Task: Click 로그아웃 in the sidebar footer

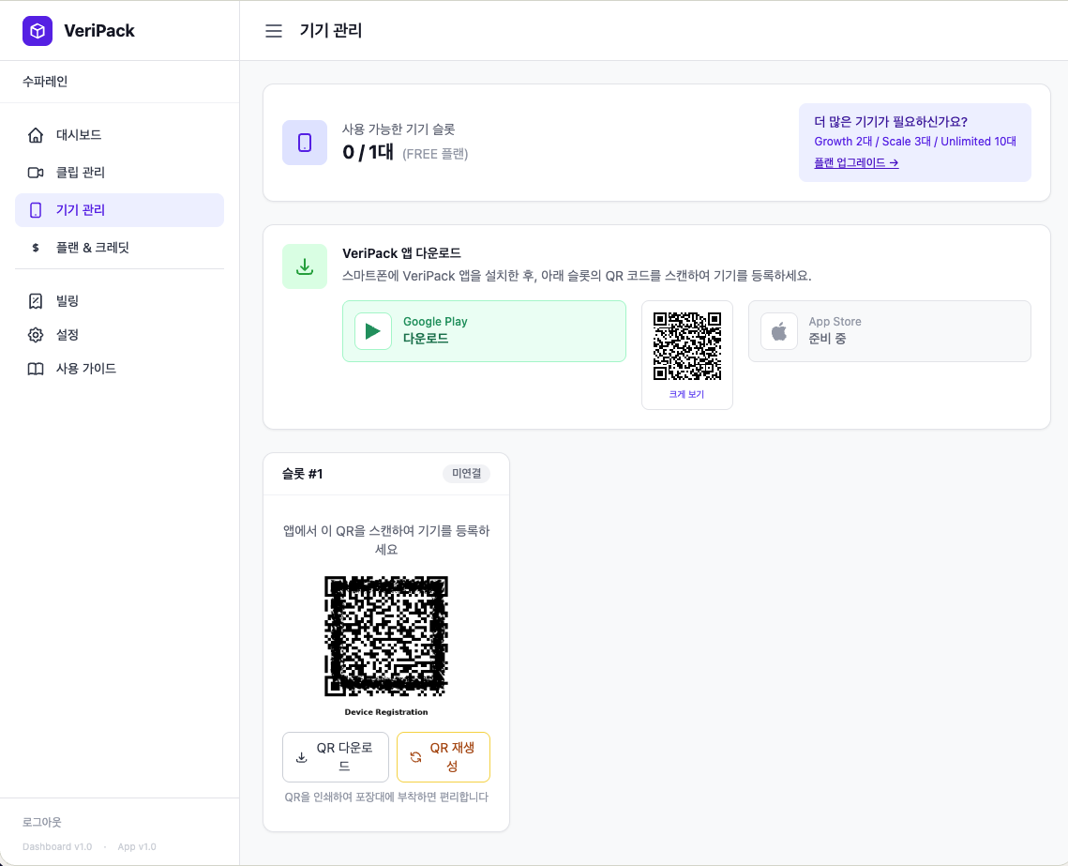Action: [42, 822]
